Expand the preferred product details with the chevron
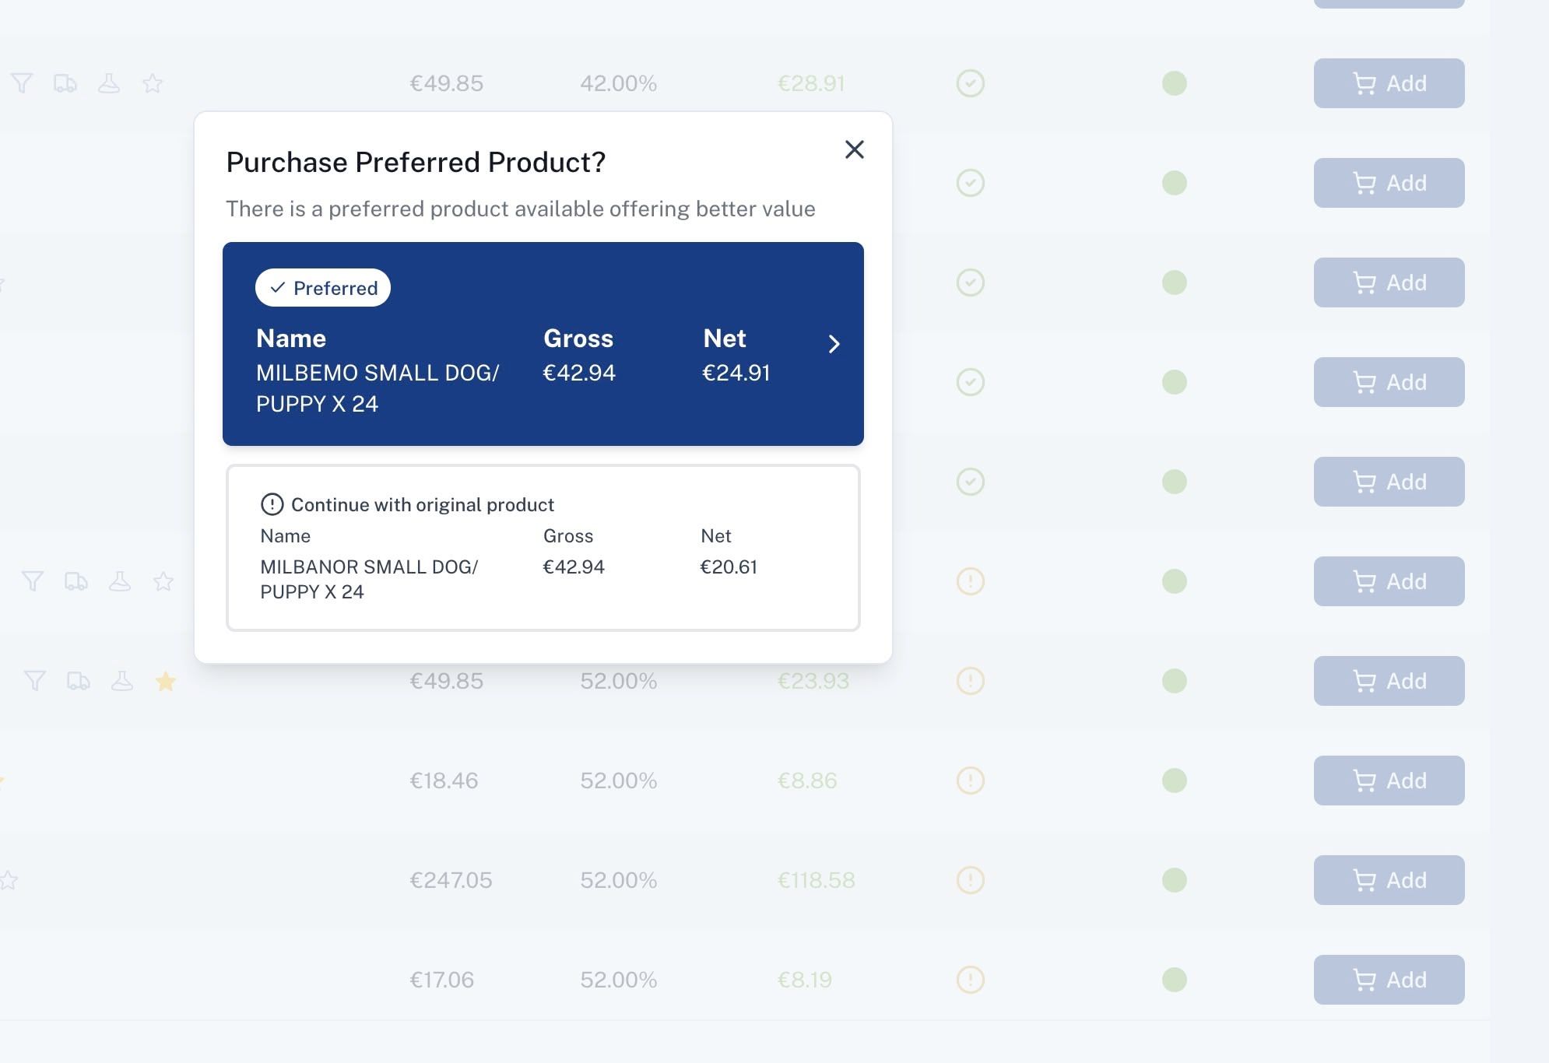Screen dimensions: 1549x1063 pyautogui.click(x=834, y=343)
